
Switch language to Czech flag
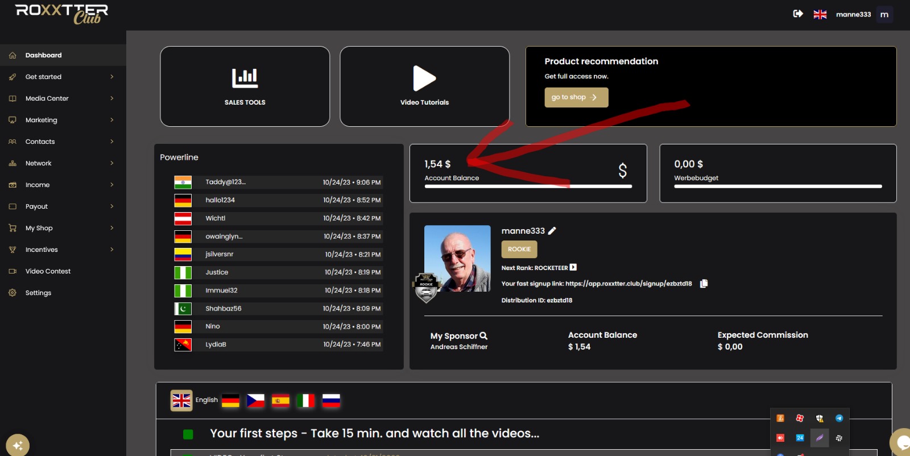pos(255,401)
